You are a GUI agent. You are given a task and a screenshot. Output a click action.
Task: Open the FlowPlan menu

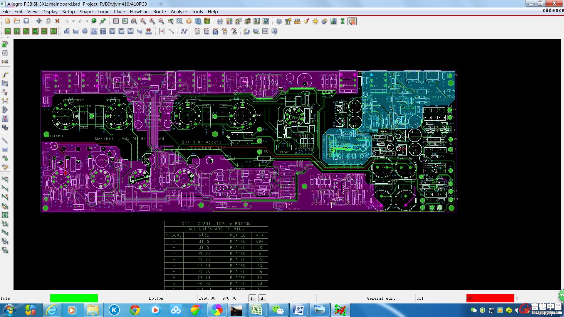click(x=139, y=11)
